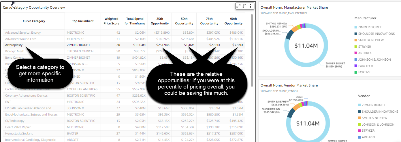Click ZIMMER BIOMET swatch in Manufacturer legend
Viewport: 401px width, 142px height.
tap(356, 27)
